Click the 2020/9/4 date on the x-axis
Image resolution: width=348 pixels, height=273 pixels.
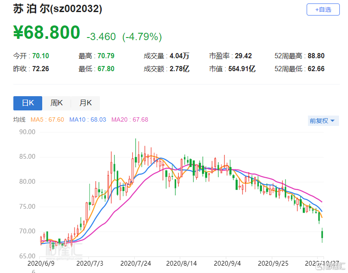pos(227,264)
